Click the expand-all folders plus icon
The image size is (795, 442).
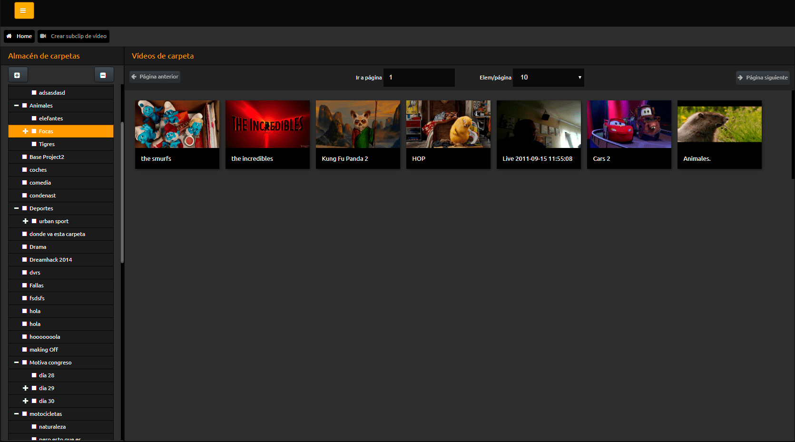click(x=18, y=75)
